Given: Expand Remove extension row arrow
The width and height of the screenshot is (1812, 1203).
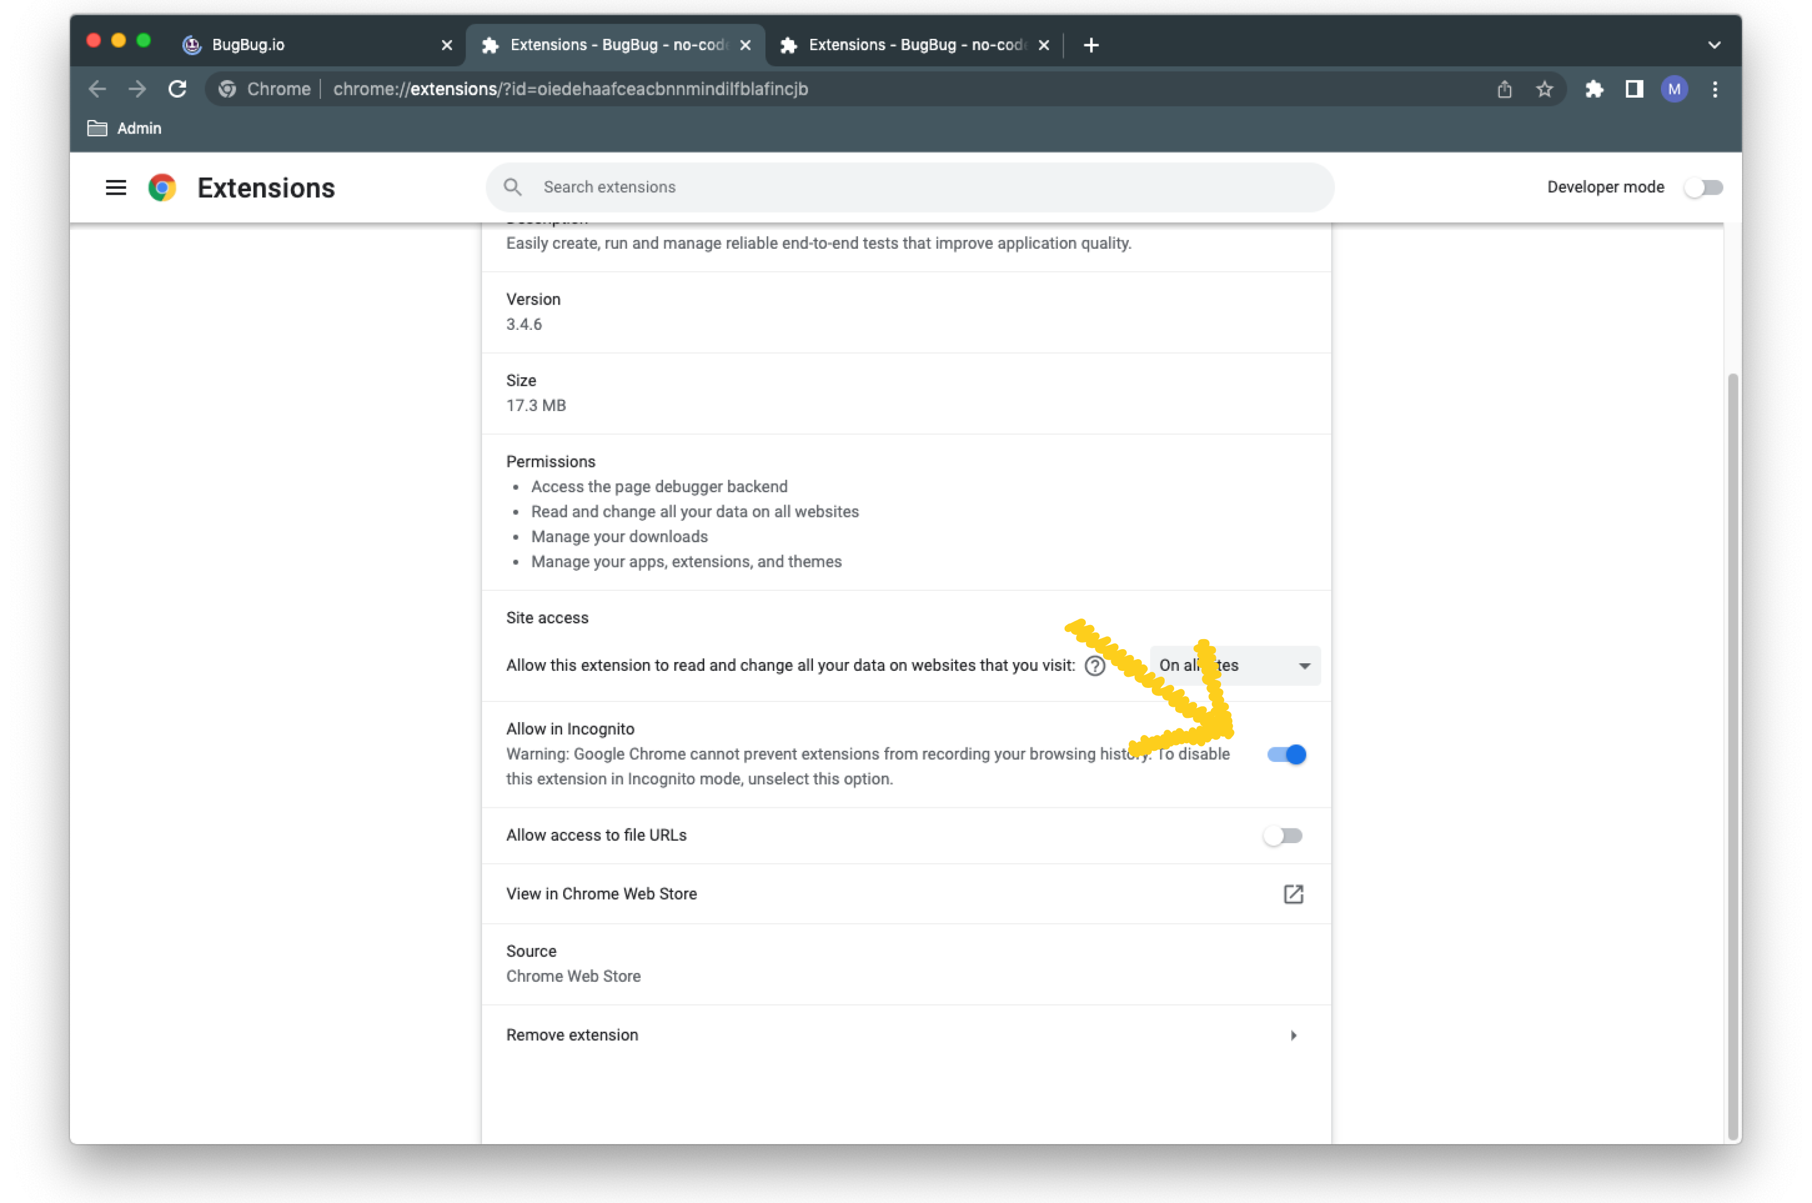Looking at the screenshot, I should coord(1293,1036).
